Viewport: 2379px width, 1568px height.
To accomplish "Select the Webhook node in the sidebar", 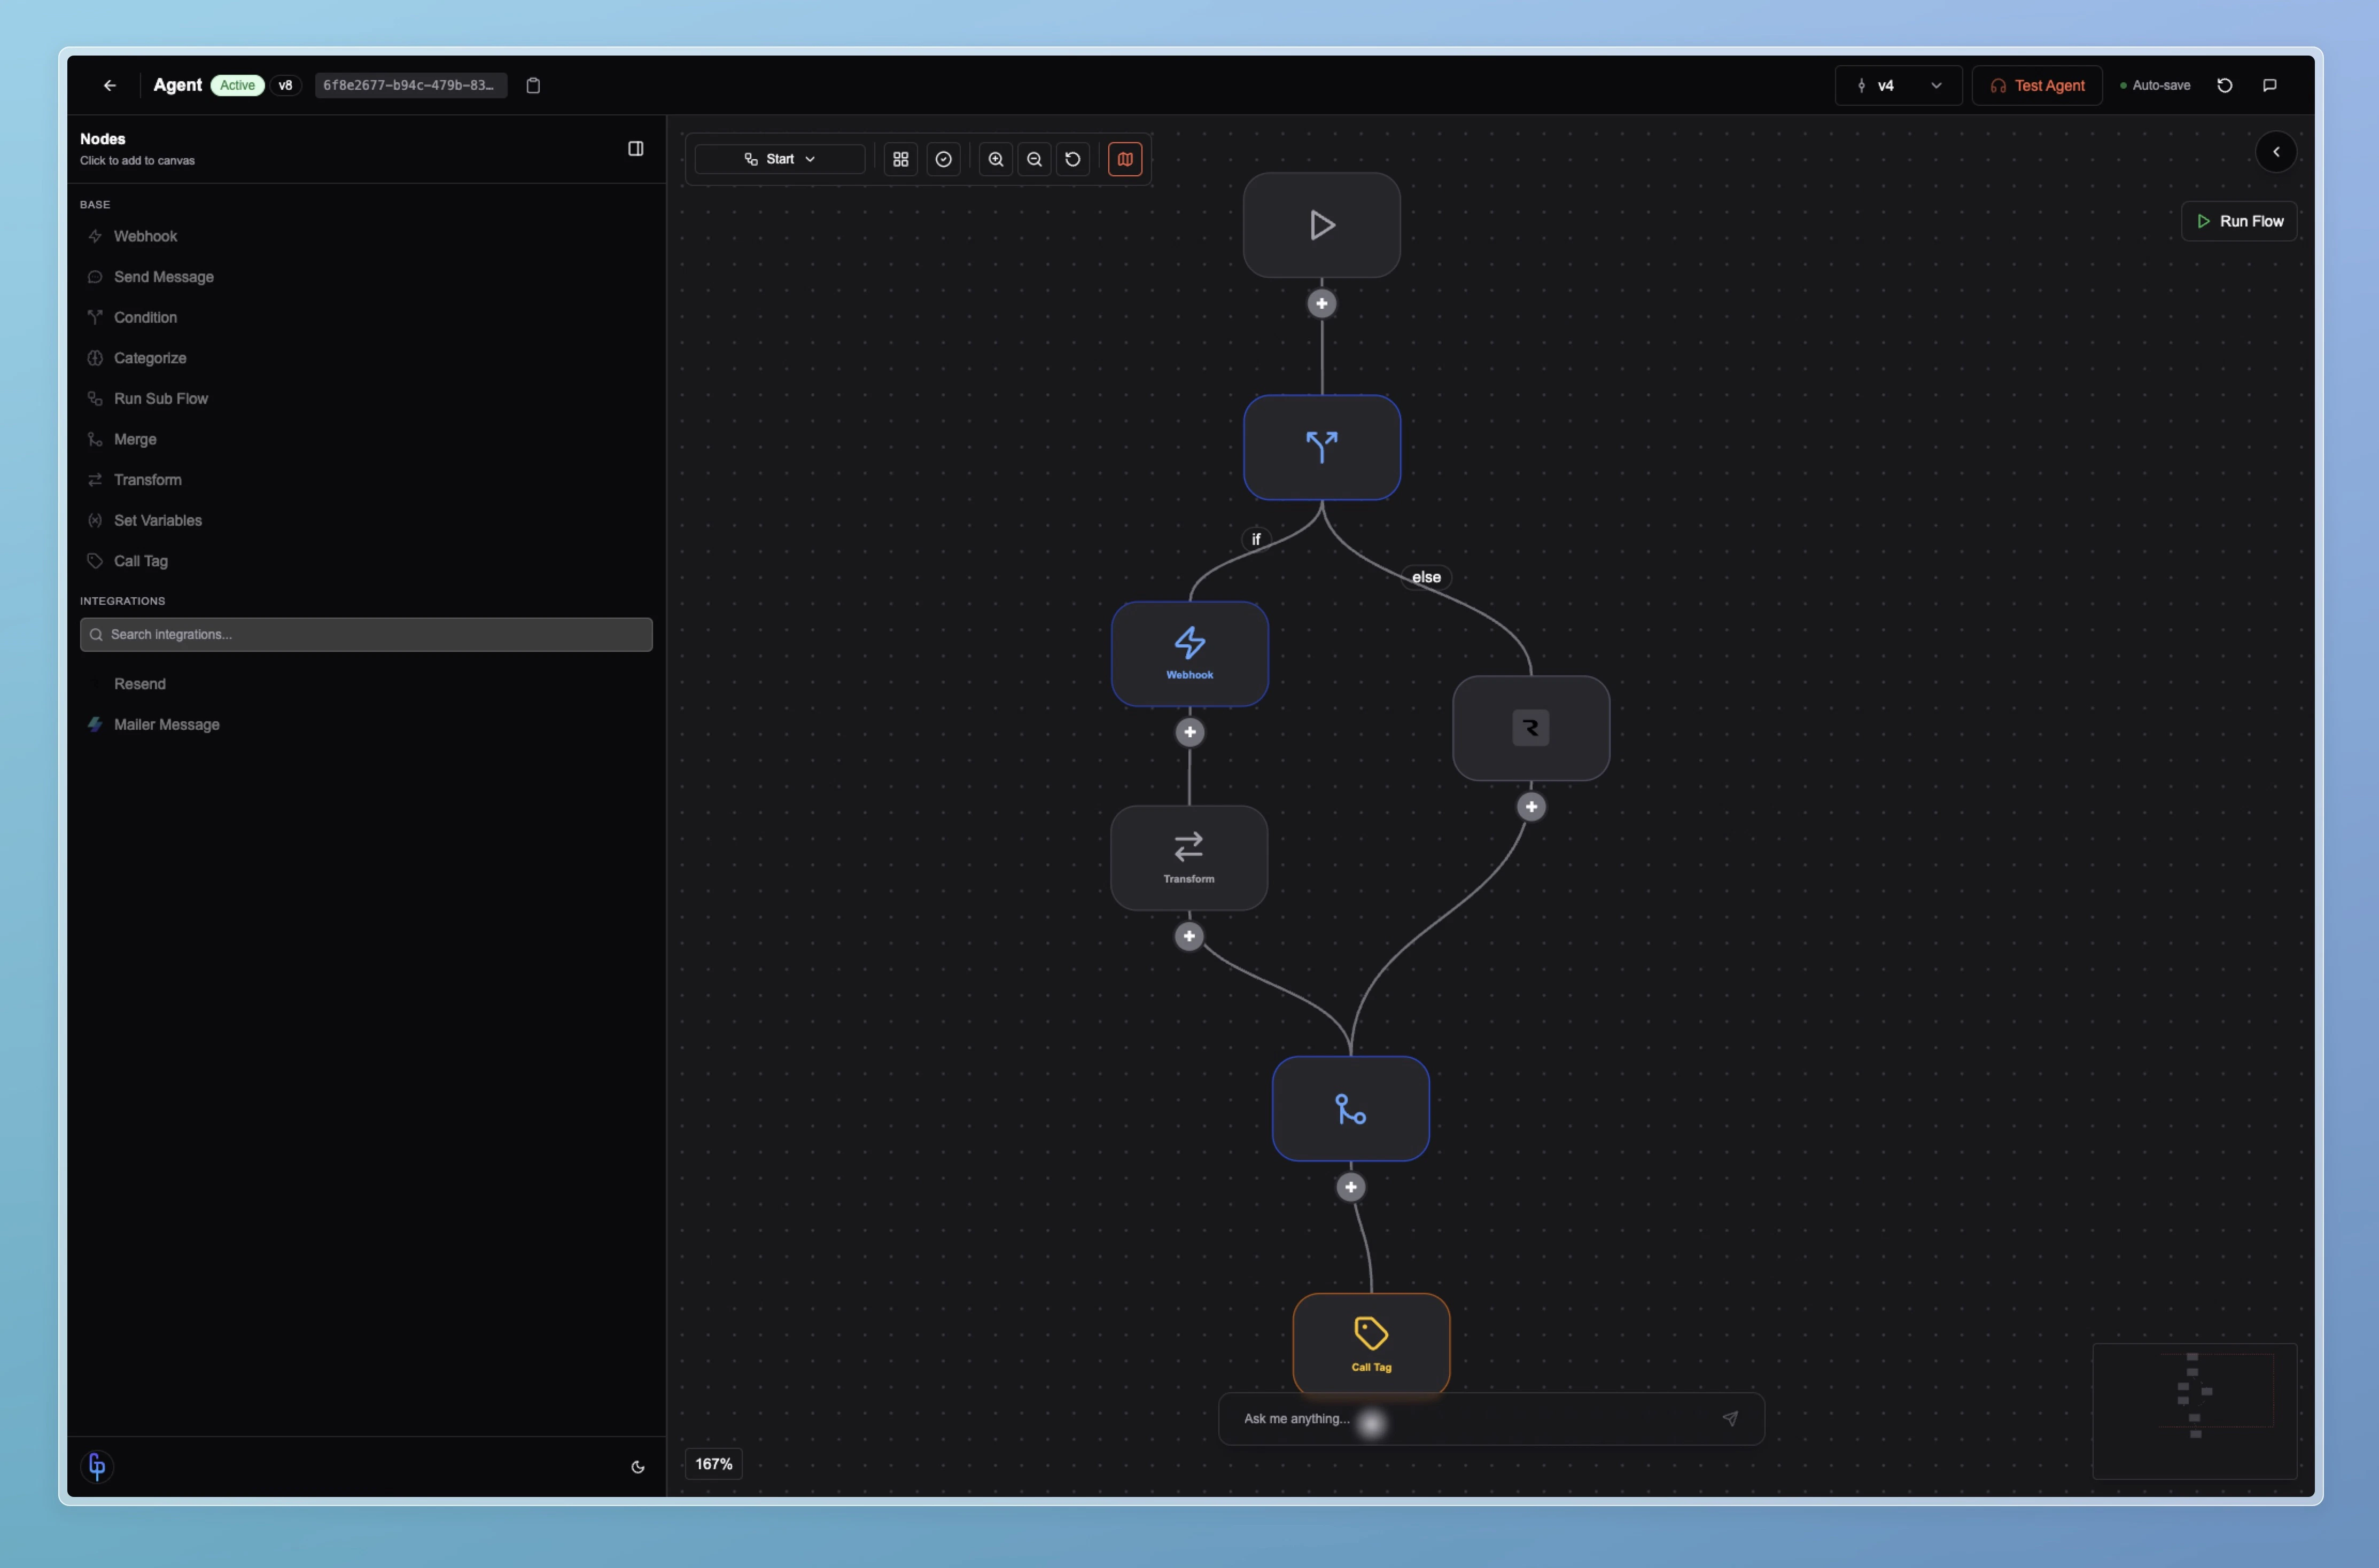I will click(x=146, y=236).
